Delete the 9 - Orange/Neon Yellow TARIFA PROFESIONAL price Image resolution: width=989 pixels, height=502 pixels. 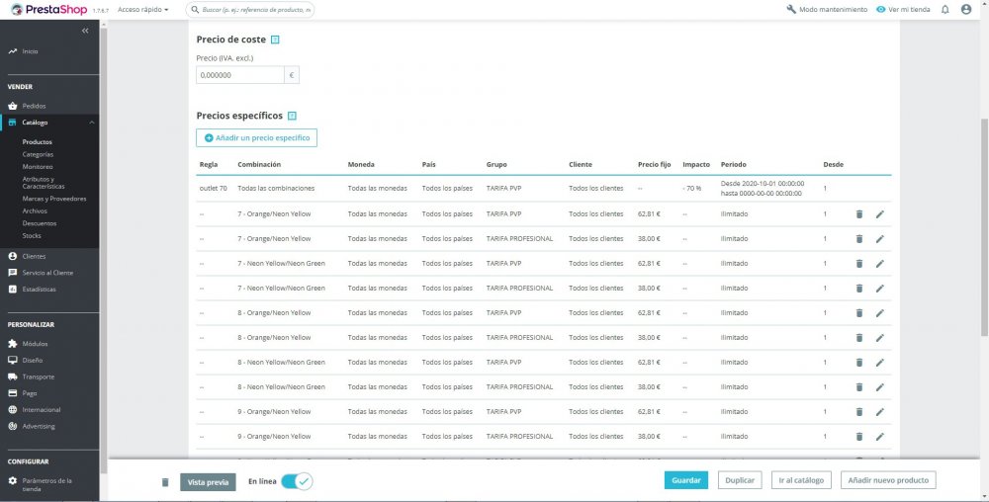(x=859, y=437)
